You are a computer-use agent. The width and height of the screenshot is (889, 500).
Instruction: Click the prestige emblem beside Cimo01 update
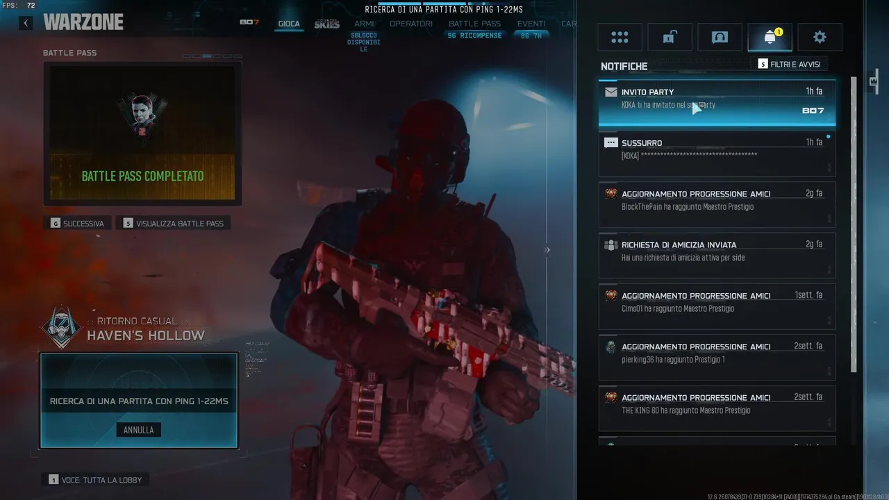pos(610,296)
